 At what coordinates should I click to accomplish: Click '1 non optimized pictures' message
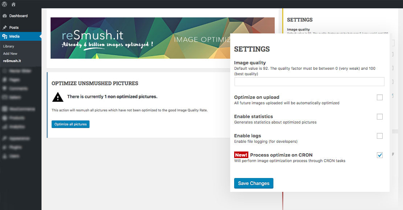(x=112, y=97)
